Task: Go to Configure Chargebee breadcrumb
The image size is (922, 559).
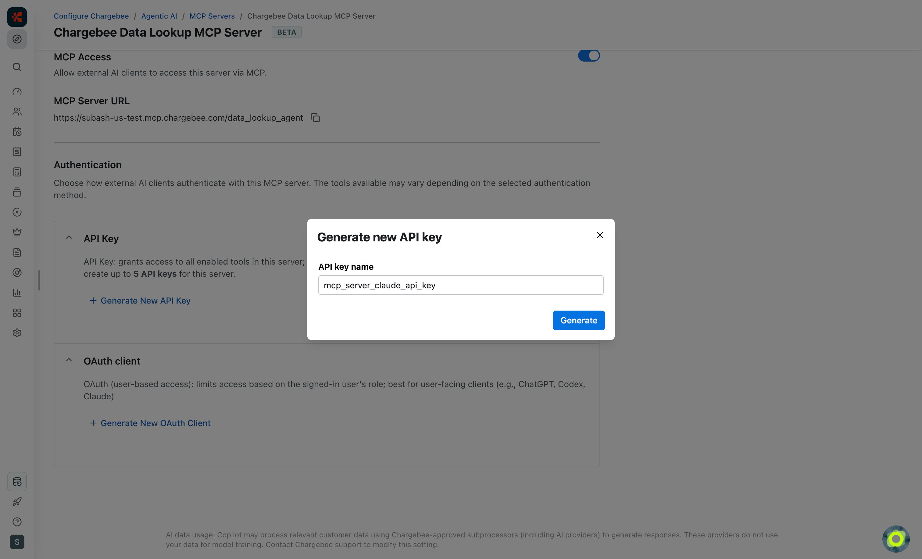Action: click(x=91, y=16)
